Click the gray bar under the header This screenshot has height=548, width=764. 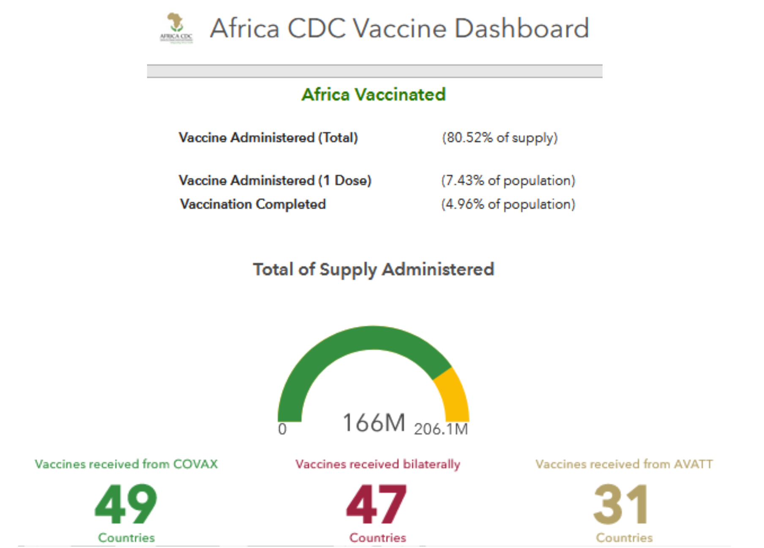(x=374, y=71)
